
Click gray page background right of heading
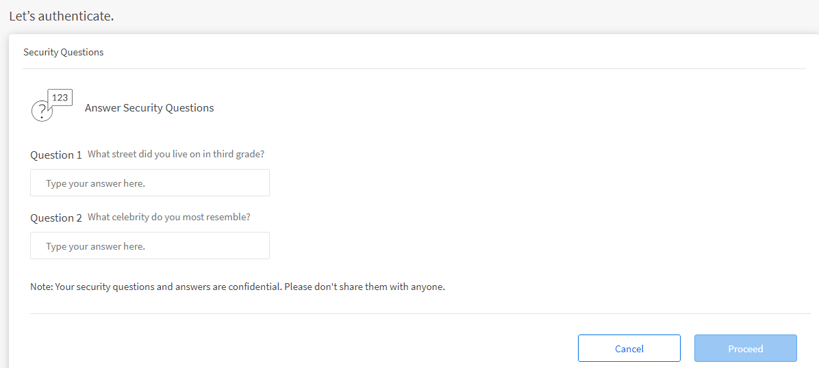[479, 16]
